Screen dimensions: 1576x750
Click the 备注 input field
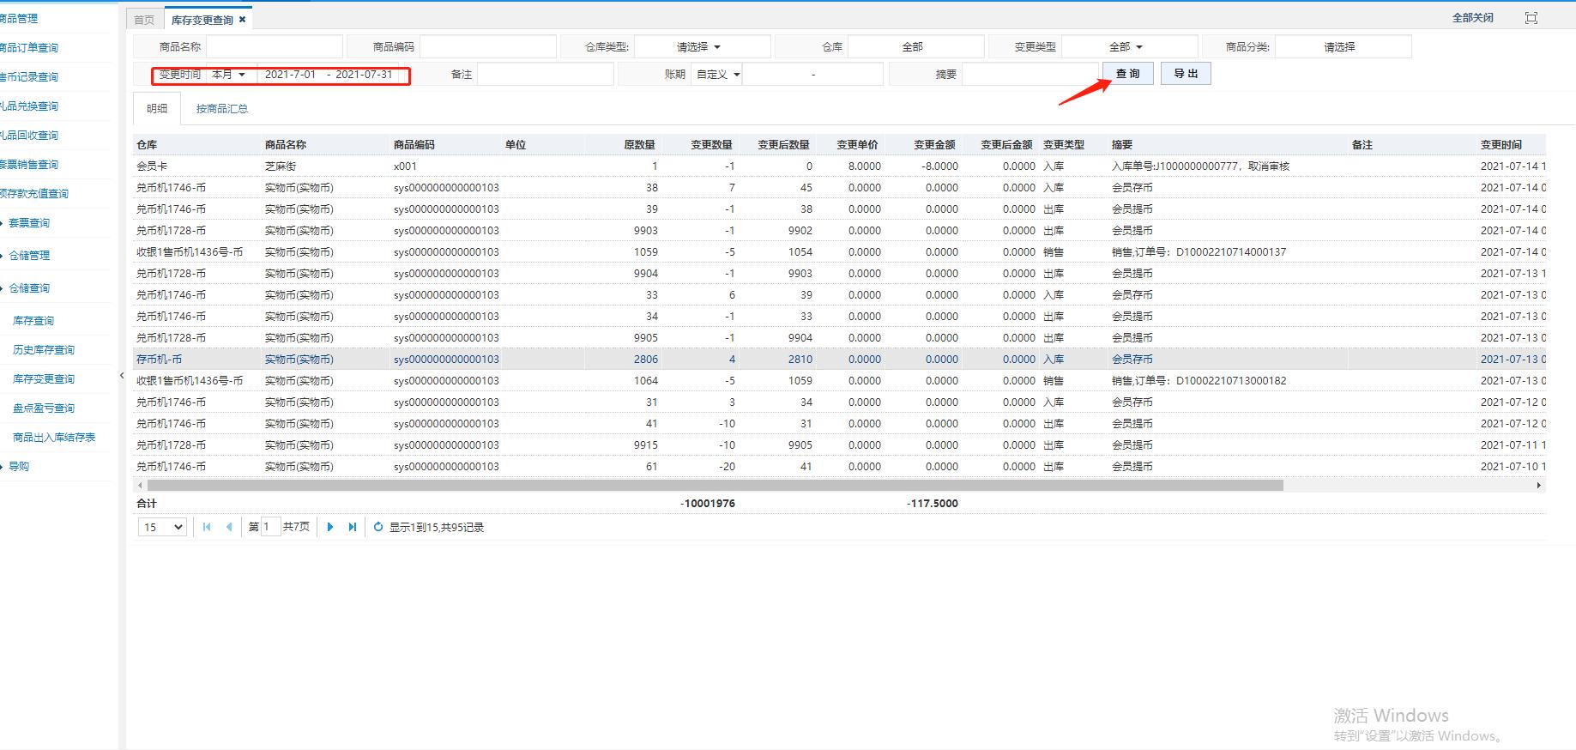point(546,75)
